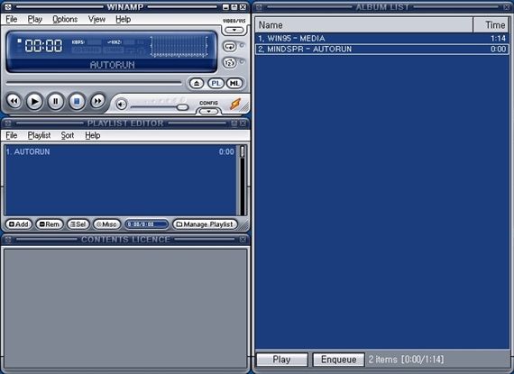The width and height of the screenshot is (514, 374).
Task: Toggle the Repeat button
Action: [x=230, y=47]
